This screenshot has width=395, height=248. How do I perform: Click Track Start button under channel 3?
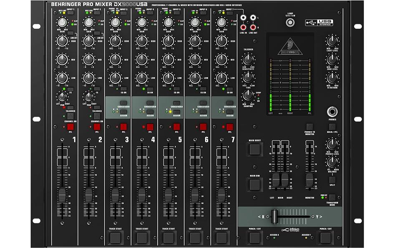(116, 238)
